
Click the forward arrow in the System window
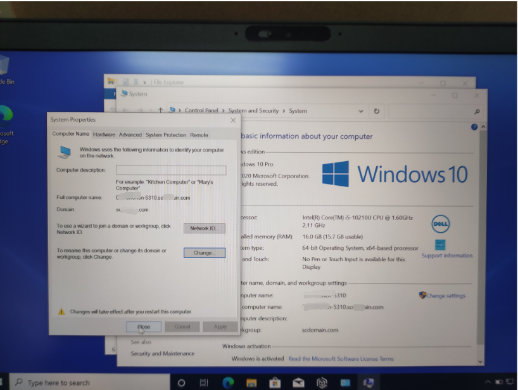pos(140,110)
